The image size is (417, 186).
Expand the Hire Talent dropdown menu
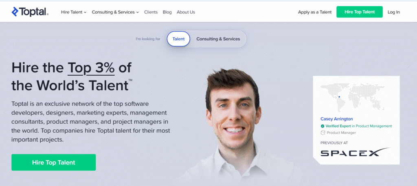tap(74, 12)
